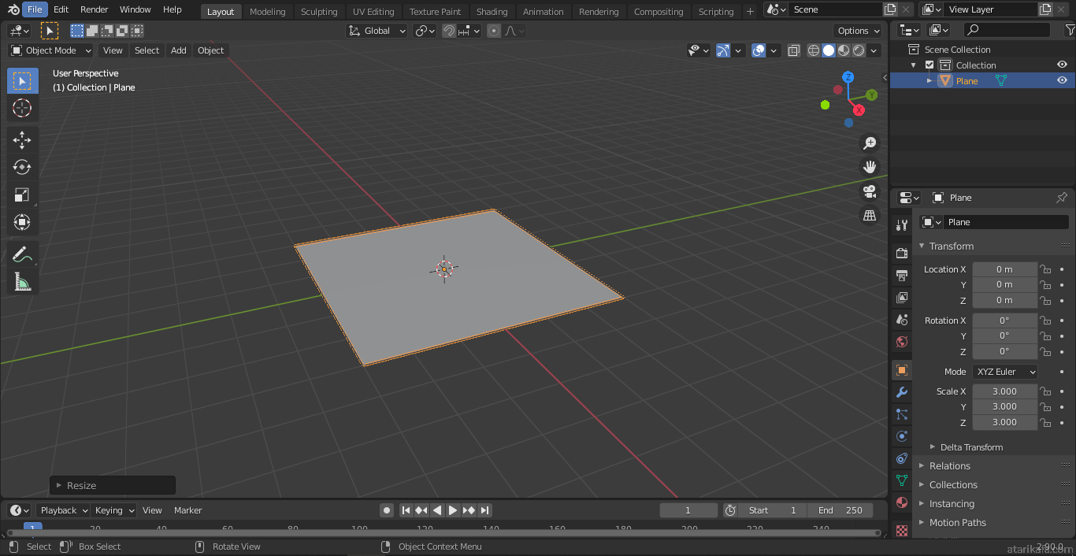
Task: Open the Options dropdown
Action: coord(859,31)
